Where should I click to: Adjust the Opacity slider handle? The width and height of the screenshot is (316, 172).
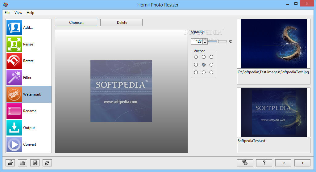click(x=218, y=41)
